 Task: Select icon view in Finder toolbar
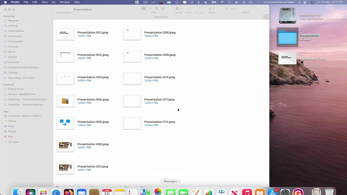coord(144,9)
